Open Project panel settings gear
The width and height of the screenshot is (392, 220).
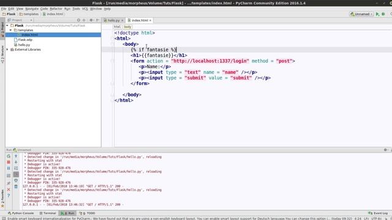coord(91,20)
